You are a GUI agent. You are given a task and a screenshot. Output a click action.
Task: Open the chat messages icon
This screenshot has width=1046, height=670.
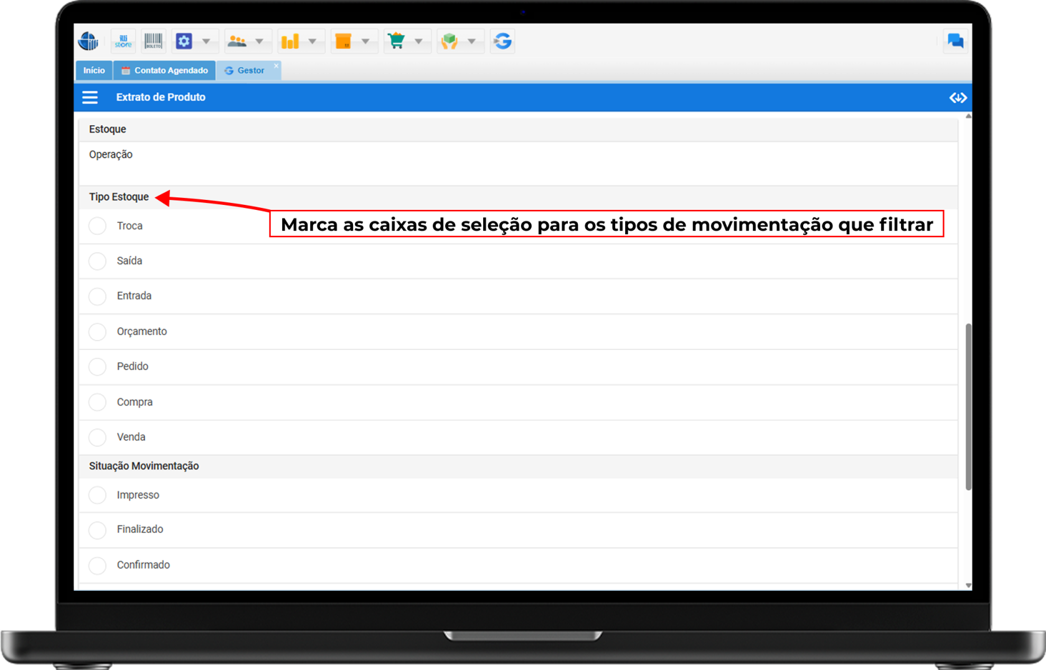coord(955,41)
